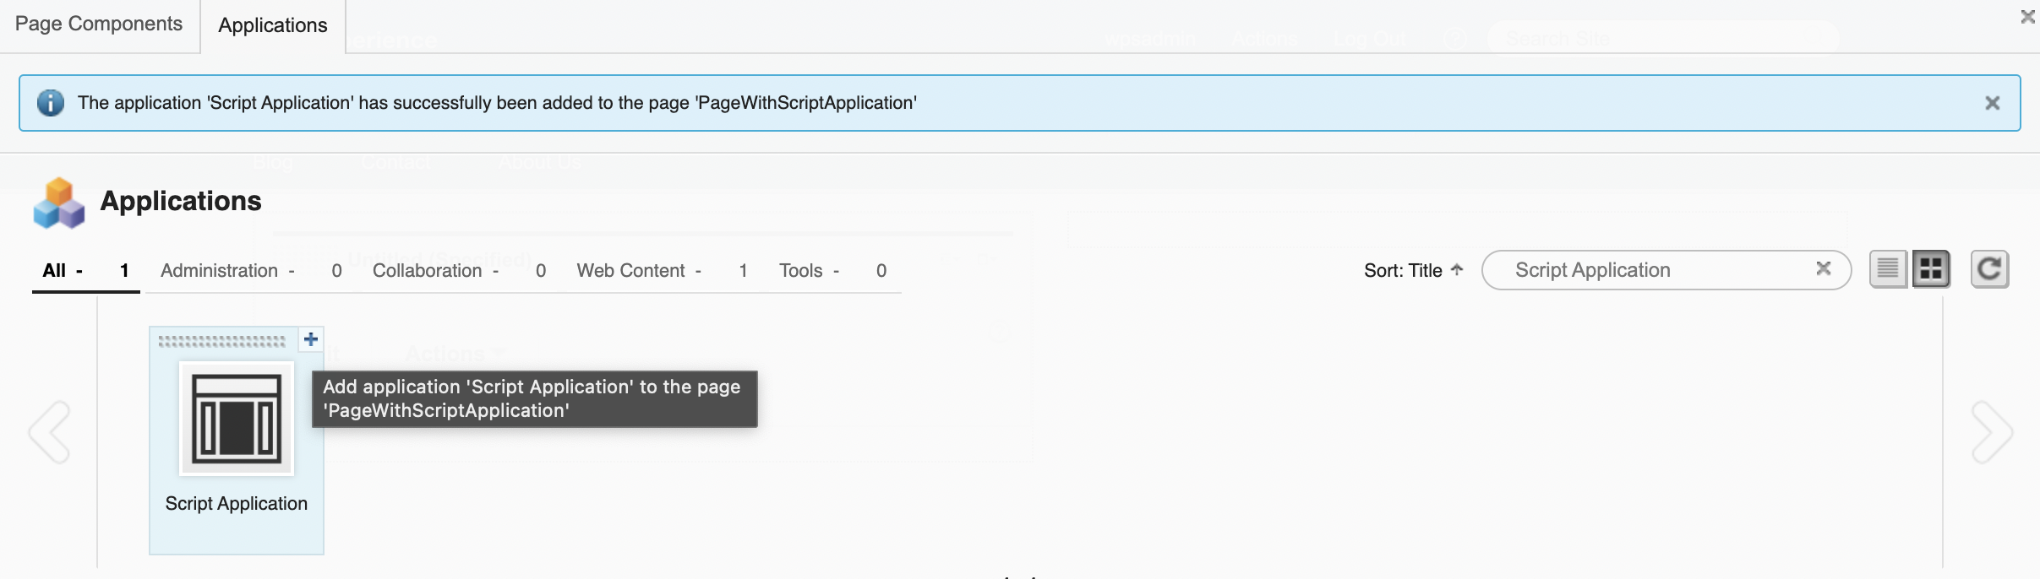Viewport: 2040px width, 579px height.
Task: Refresh the applications list
Action: coord(1989,269)
